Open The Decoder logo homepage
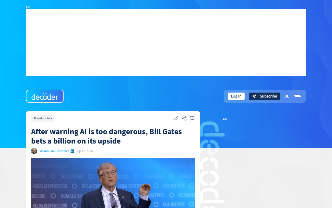Image resolution: width=332 pixels, height=208 pixels. pos(45,96)
